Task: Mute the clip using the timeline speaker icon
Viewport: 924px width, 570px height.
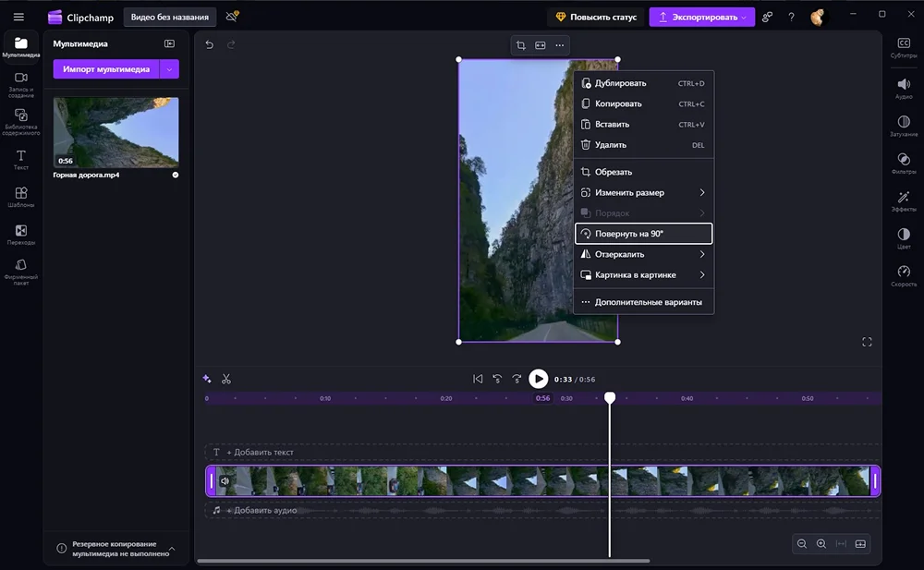Action: [225, 480]
